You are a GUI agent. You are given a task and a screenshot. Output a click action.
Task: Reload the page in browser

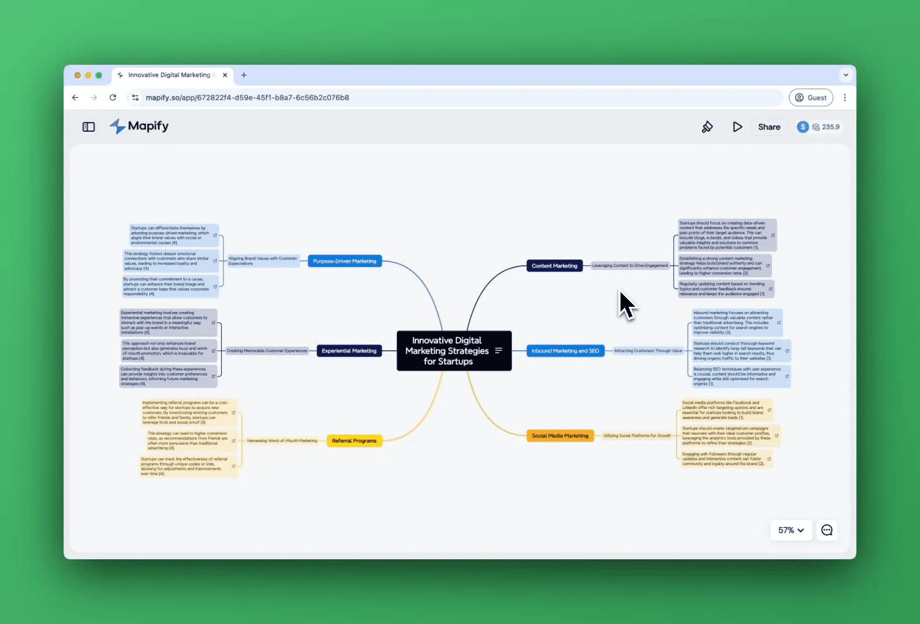point(113,98)
